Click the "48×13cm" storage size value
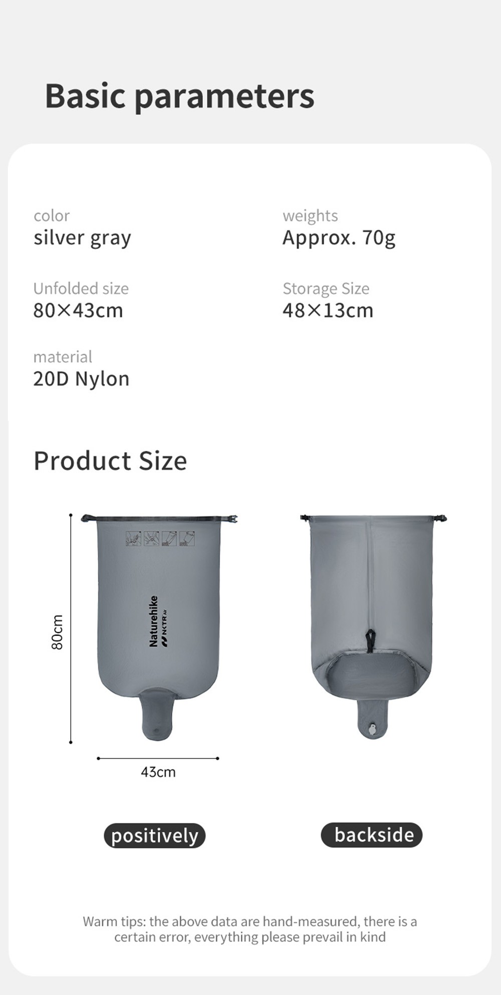This screenshot has height=995, width=501. (328, 311)
